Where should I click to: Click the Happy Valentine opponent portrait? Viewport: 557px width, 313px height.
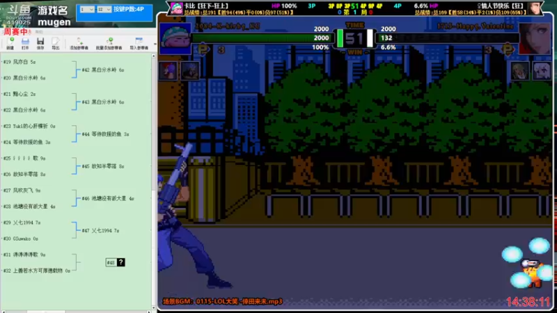535,38
